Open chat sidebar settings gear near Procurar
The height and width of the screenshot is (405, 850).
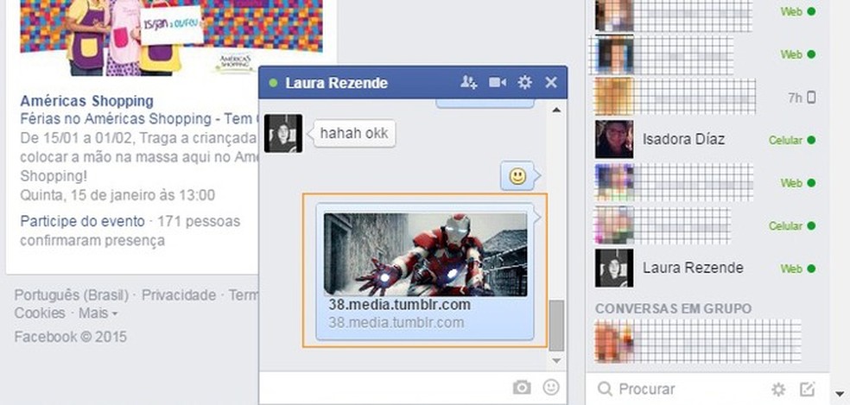coord(778,389)
